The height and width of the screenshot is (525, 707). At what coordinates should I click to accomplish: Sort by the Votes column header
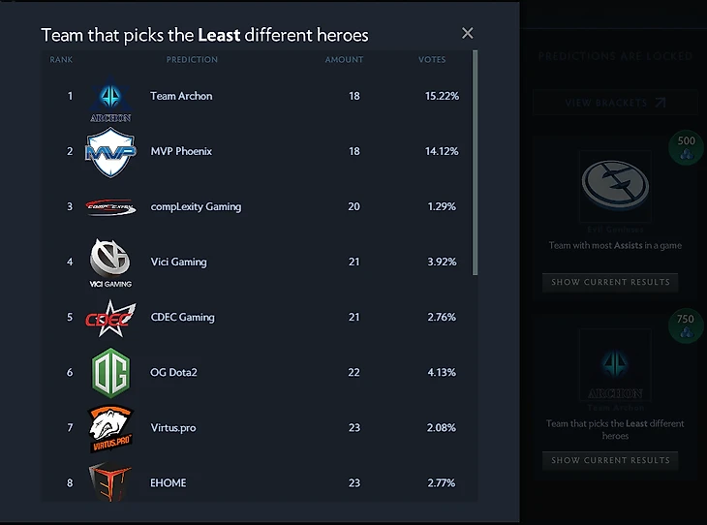point(432,60)
